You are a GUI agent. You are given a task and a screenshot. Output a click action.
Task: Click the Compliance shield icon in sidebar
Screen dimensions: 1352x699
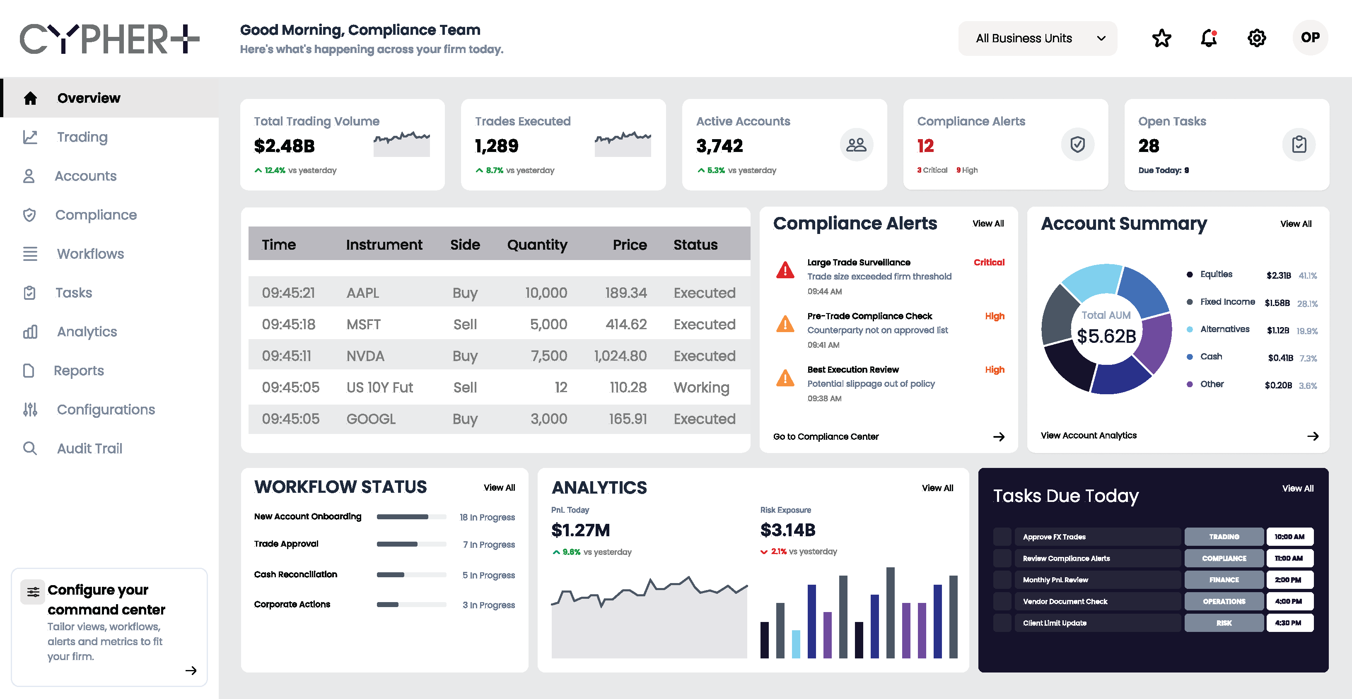tap(29, 215)
